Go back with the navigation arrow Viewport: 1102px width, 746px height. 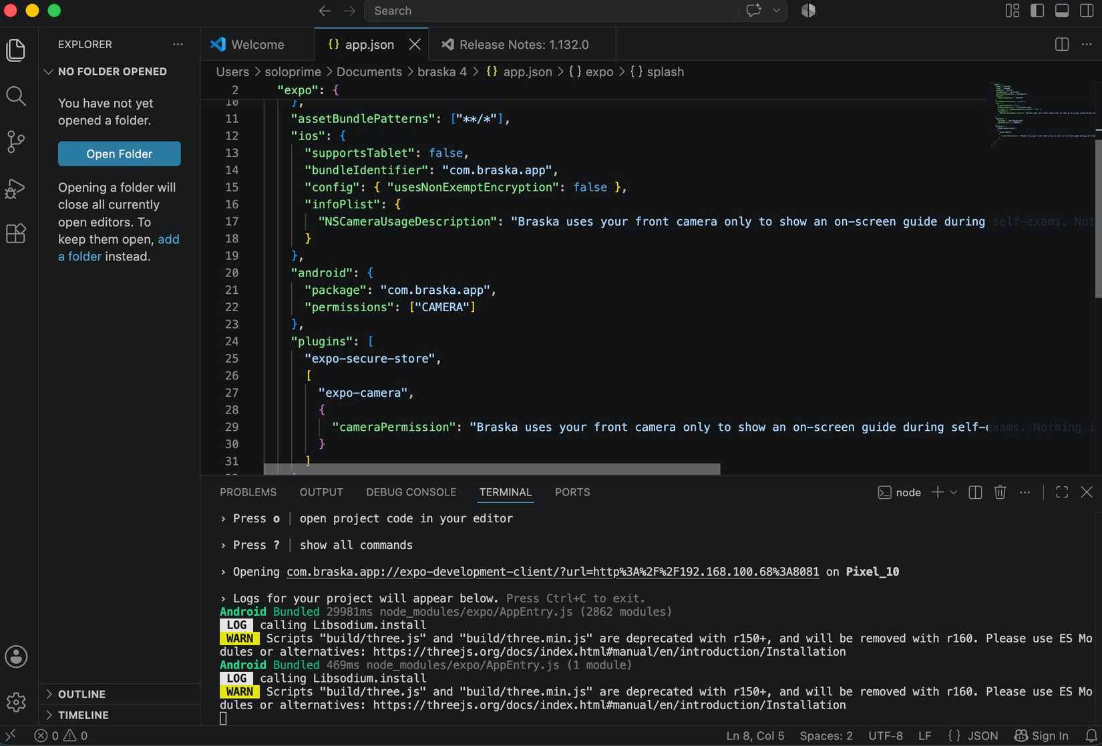(x=325, y=11)
